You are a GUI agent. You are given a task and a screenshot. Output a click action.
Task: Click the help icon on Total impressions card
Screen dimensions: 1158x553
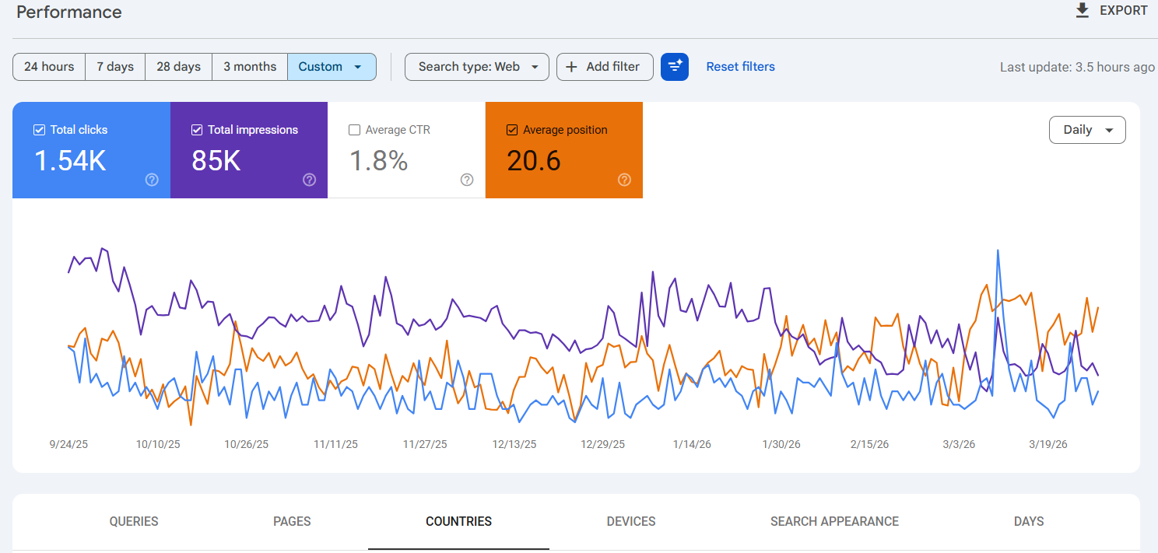pos(309,180)
